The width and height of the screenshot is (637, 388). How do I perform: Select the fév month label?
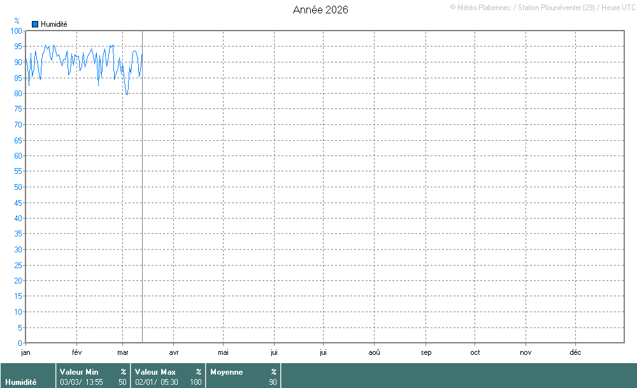[x=77, y=352]
